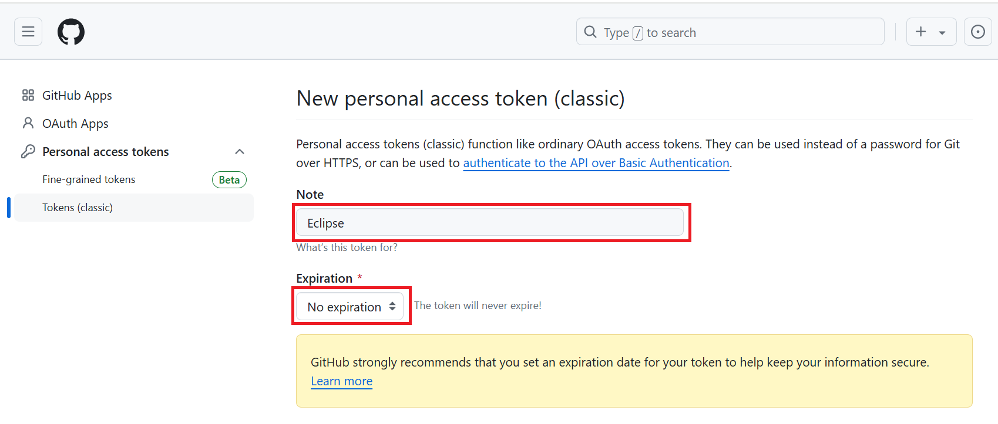Collapse the Personal access tokens section chevron
Image resolution: width=998 pixels, height=424 pixels.
[x=240, y=151]
